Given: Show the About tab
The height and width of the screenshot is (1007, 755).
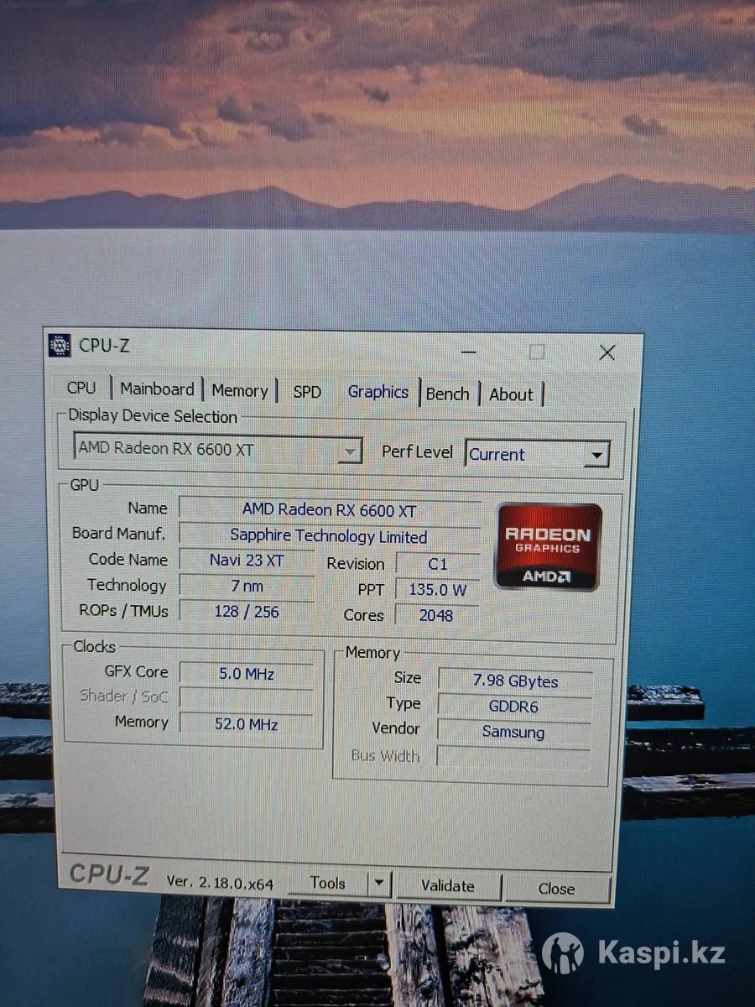Looking at the screenshot, I should (x=511, y=394).
